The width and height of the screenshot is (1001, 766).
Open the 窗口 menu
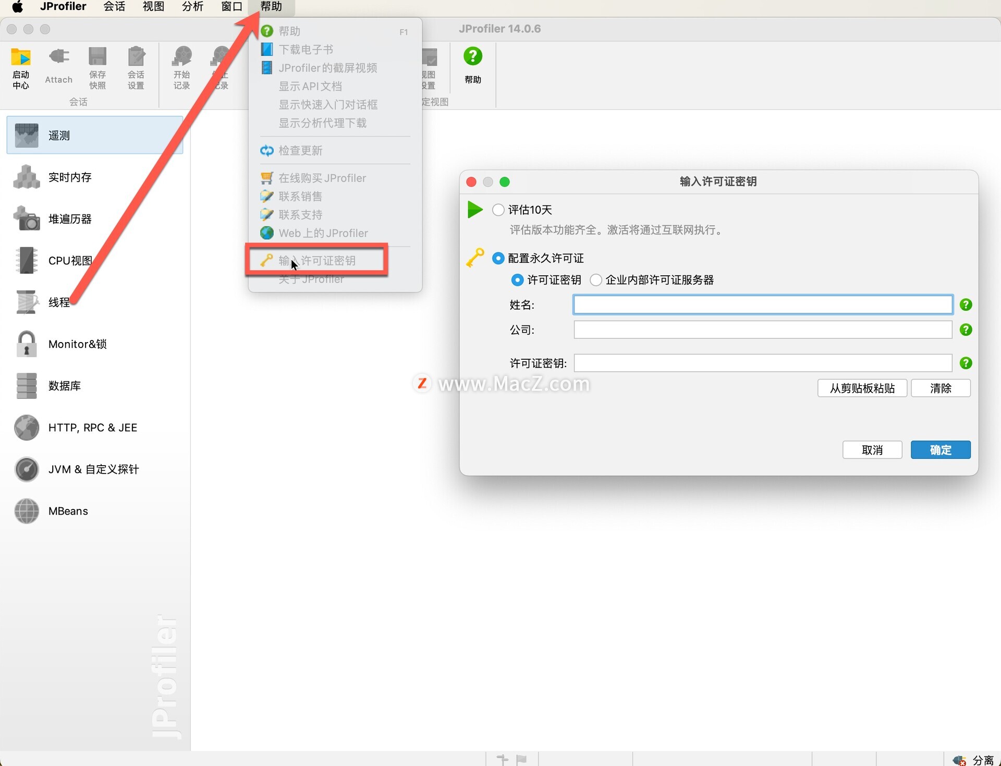pos(231,7)
